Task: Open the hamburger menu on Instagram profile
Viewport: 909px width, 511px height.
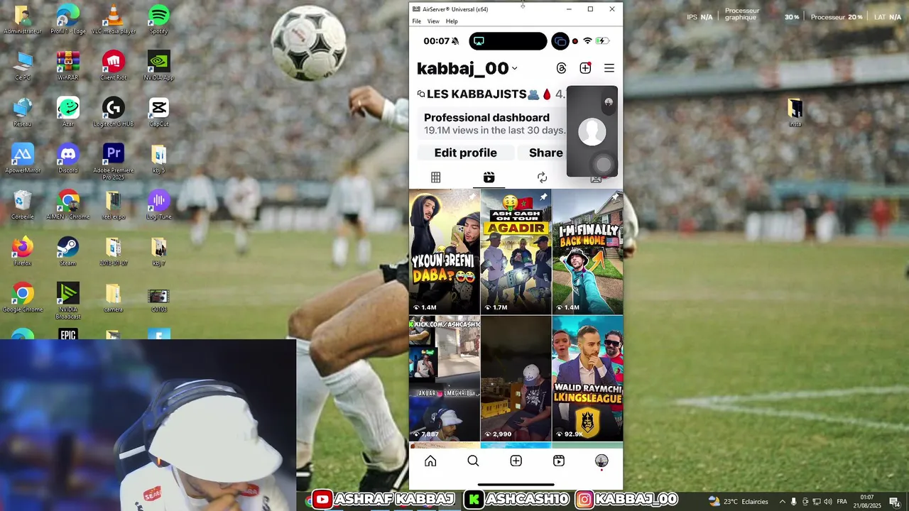Action: click(609, 68)
